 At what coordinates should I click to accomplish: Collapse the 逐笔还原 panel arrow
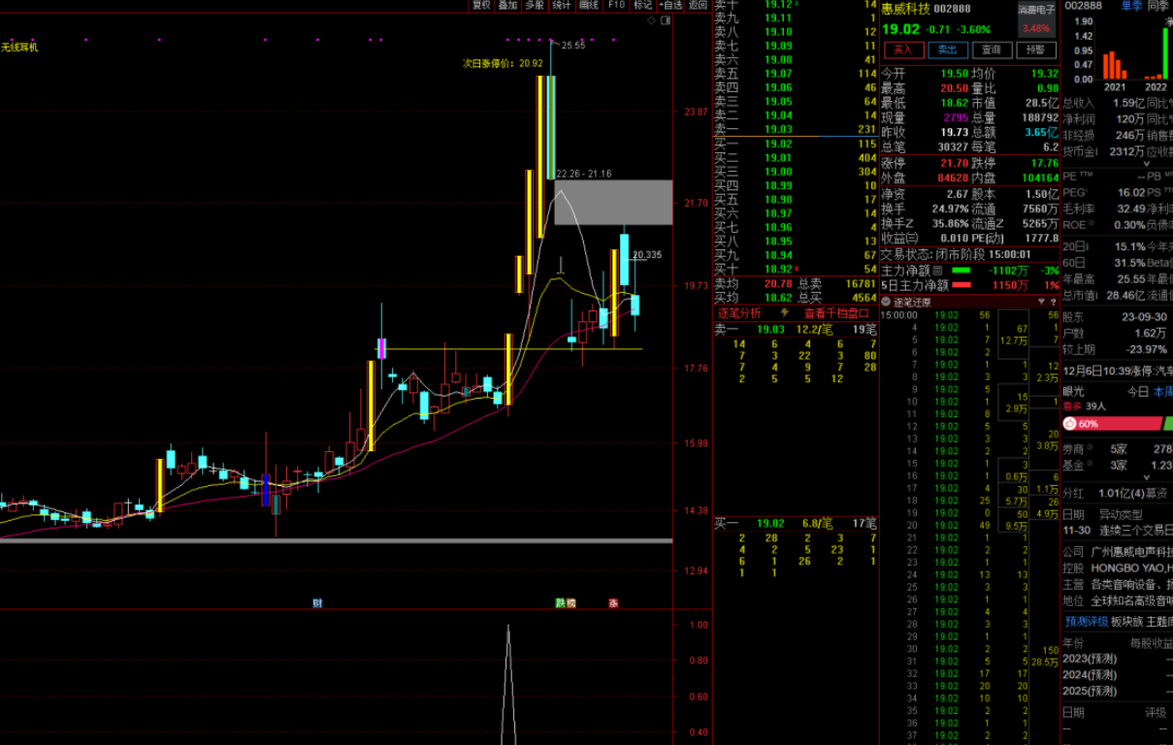click(x=885, y=302)
